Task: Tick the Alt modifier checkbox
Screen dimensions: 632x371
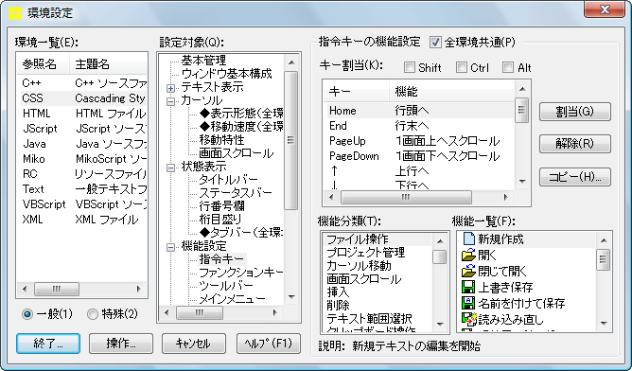Action: 508,67
